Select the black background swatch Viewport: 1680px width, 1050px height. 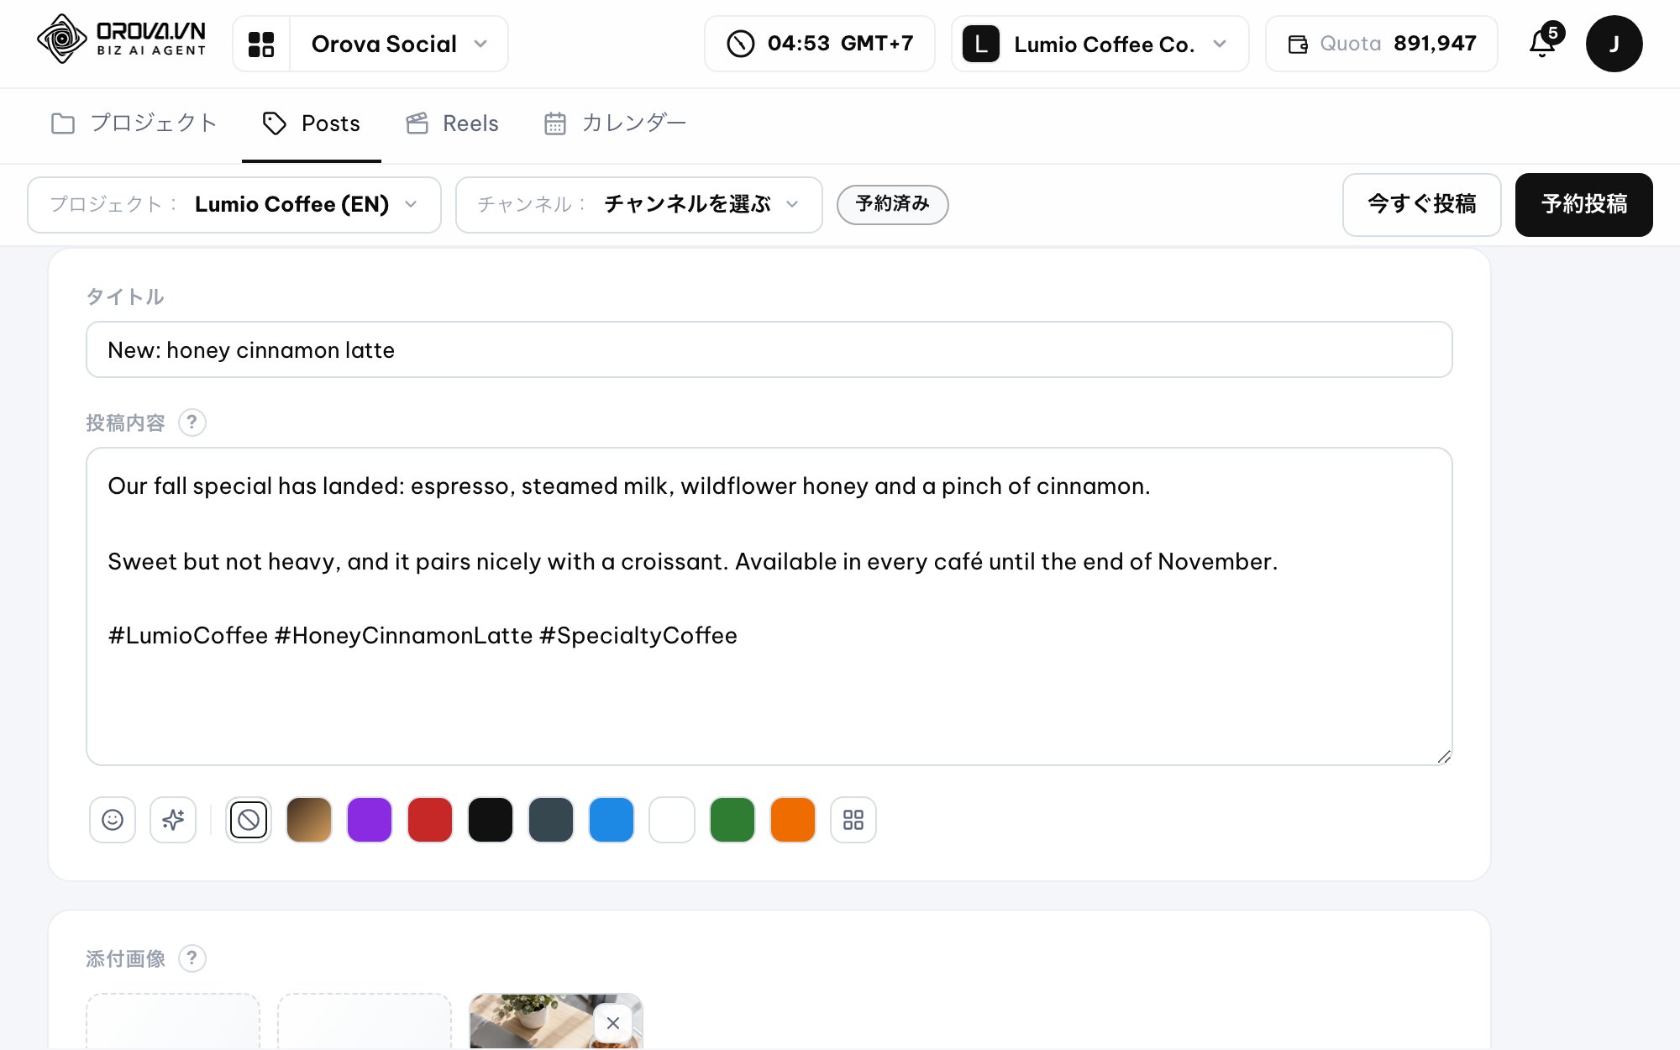(491, 819)
